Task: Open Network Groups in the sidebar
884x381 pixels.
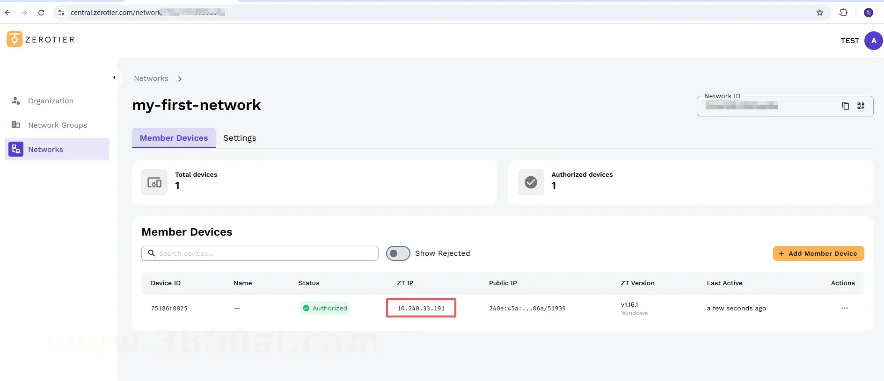Action: pyautogui.click(x=57, y=125)
